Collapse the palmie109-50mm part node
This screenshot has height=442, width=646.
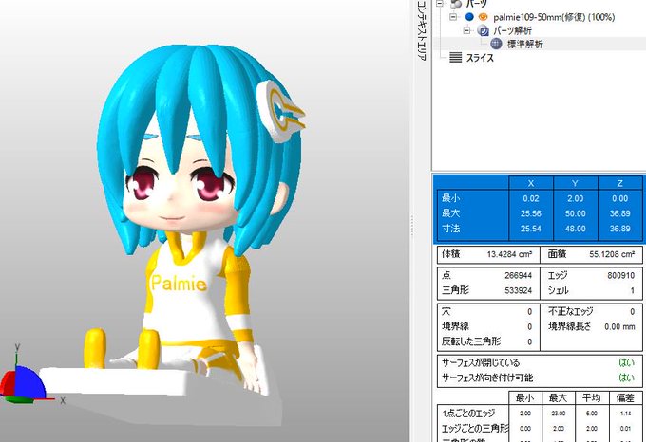point(453,17)
